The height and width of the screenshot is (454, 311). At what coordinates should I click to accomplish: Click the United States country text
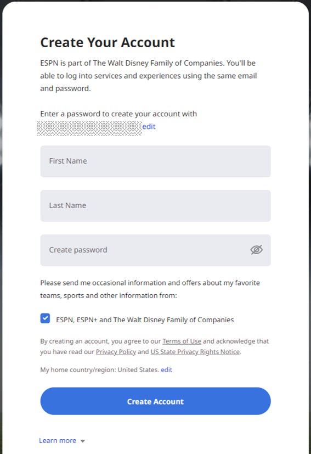[x=138, y=370]
